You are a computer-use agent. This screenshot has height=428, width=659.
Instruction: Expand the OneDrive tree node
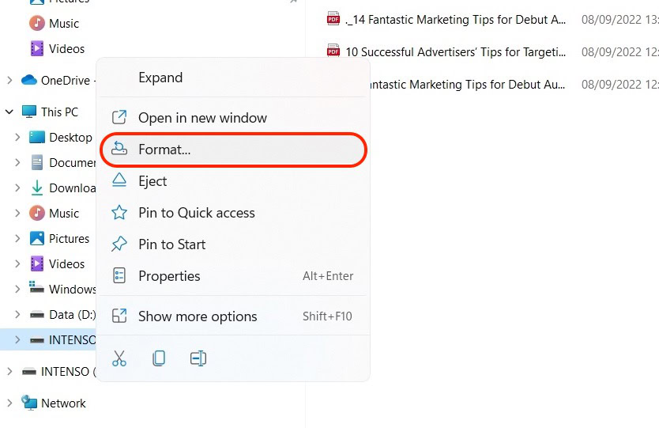tap(9, 80)
